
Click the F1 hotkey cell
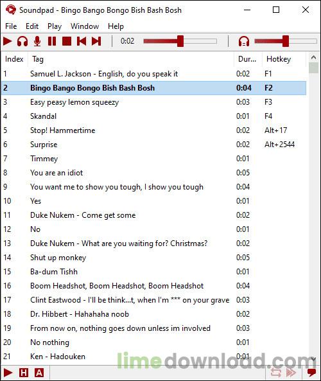pos(268,74)
